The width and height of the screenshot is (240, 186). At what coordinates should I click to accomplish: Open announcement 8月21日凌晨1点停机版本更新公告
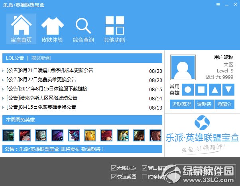tap(50, 70)
